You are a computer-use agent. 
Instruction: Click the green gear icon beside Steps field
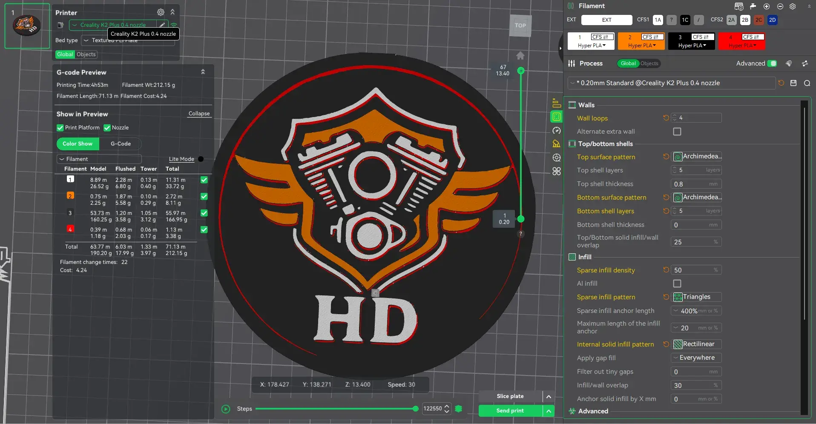tap(459, 409)
